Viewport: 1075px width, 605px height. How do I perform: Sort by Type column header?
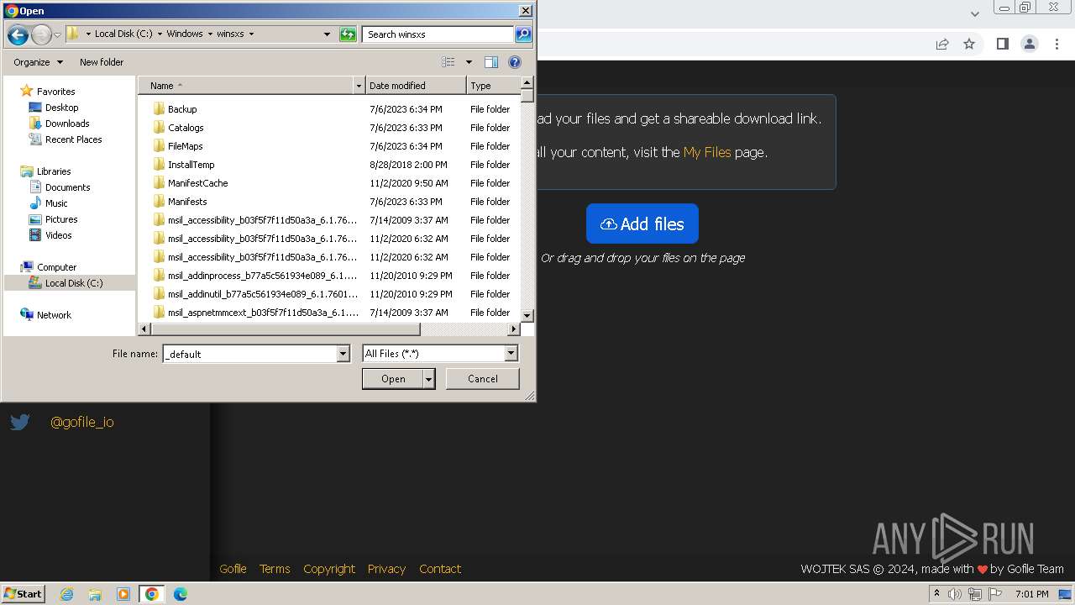(x=493, y=86)
